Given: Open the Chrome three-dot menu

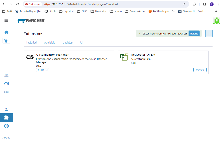Looking at the screenshot, I should [218, 4].
